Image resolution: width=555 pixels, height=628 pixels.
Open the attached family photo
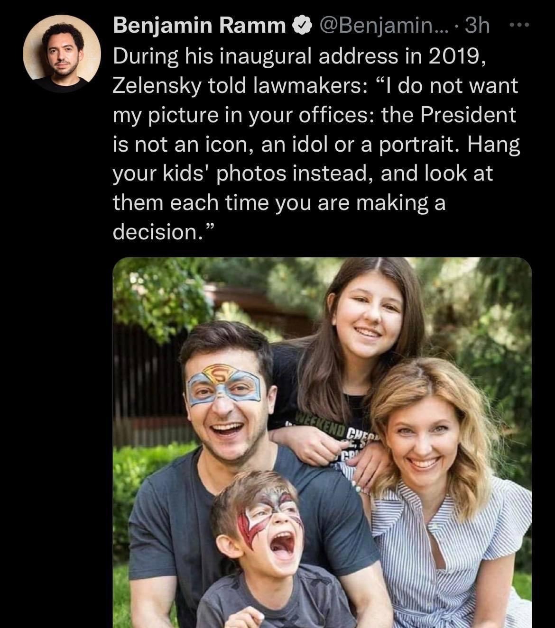click(322, 442)
